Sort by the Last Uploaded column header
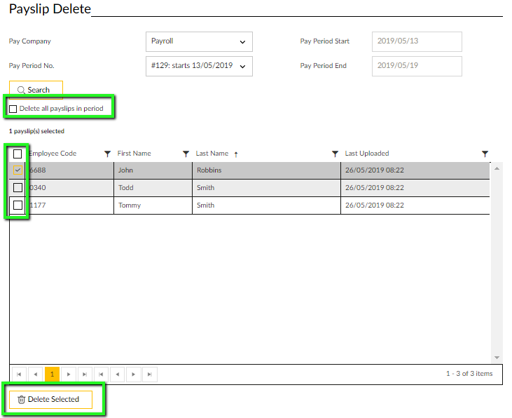 367,154
